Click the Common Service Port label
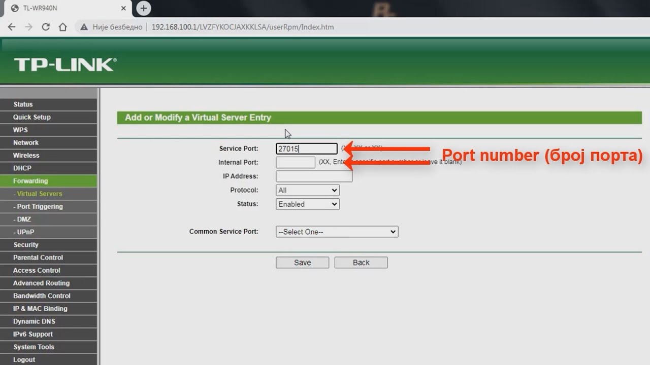This screenshot has height=365, width=650. pos(224,232)
